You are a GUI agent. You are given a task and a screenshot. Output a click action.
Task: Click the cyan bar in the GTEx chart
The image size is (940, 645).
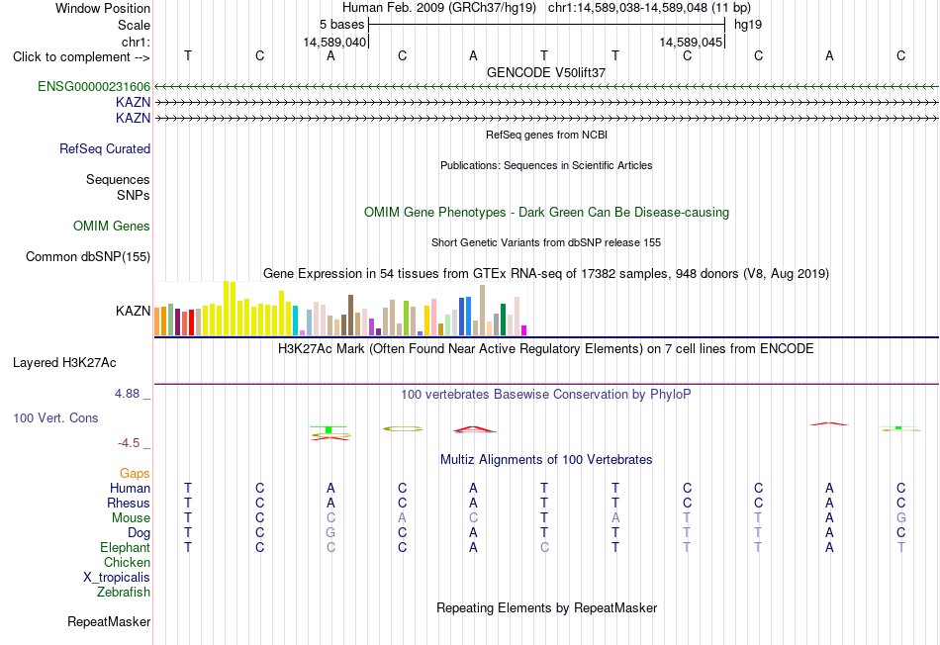click(295, 321)
